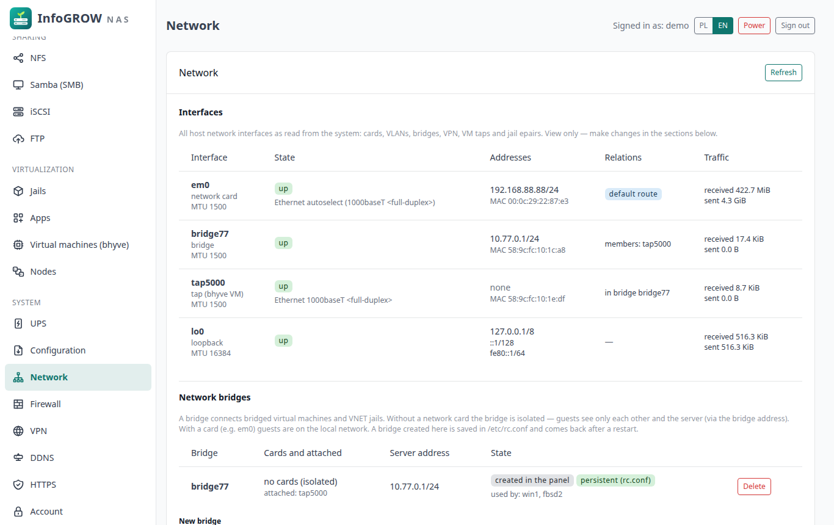The image size is (834, 525).
Task: Click the Account lock icon
Action: tap(18, 512)
